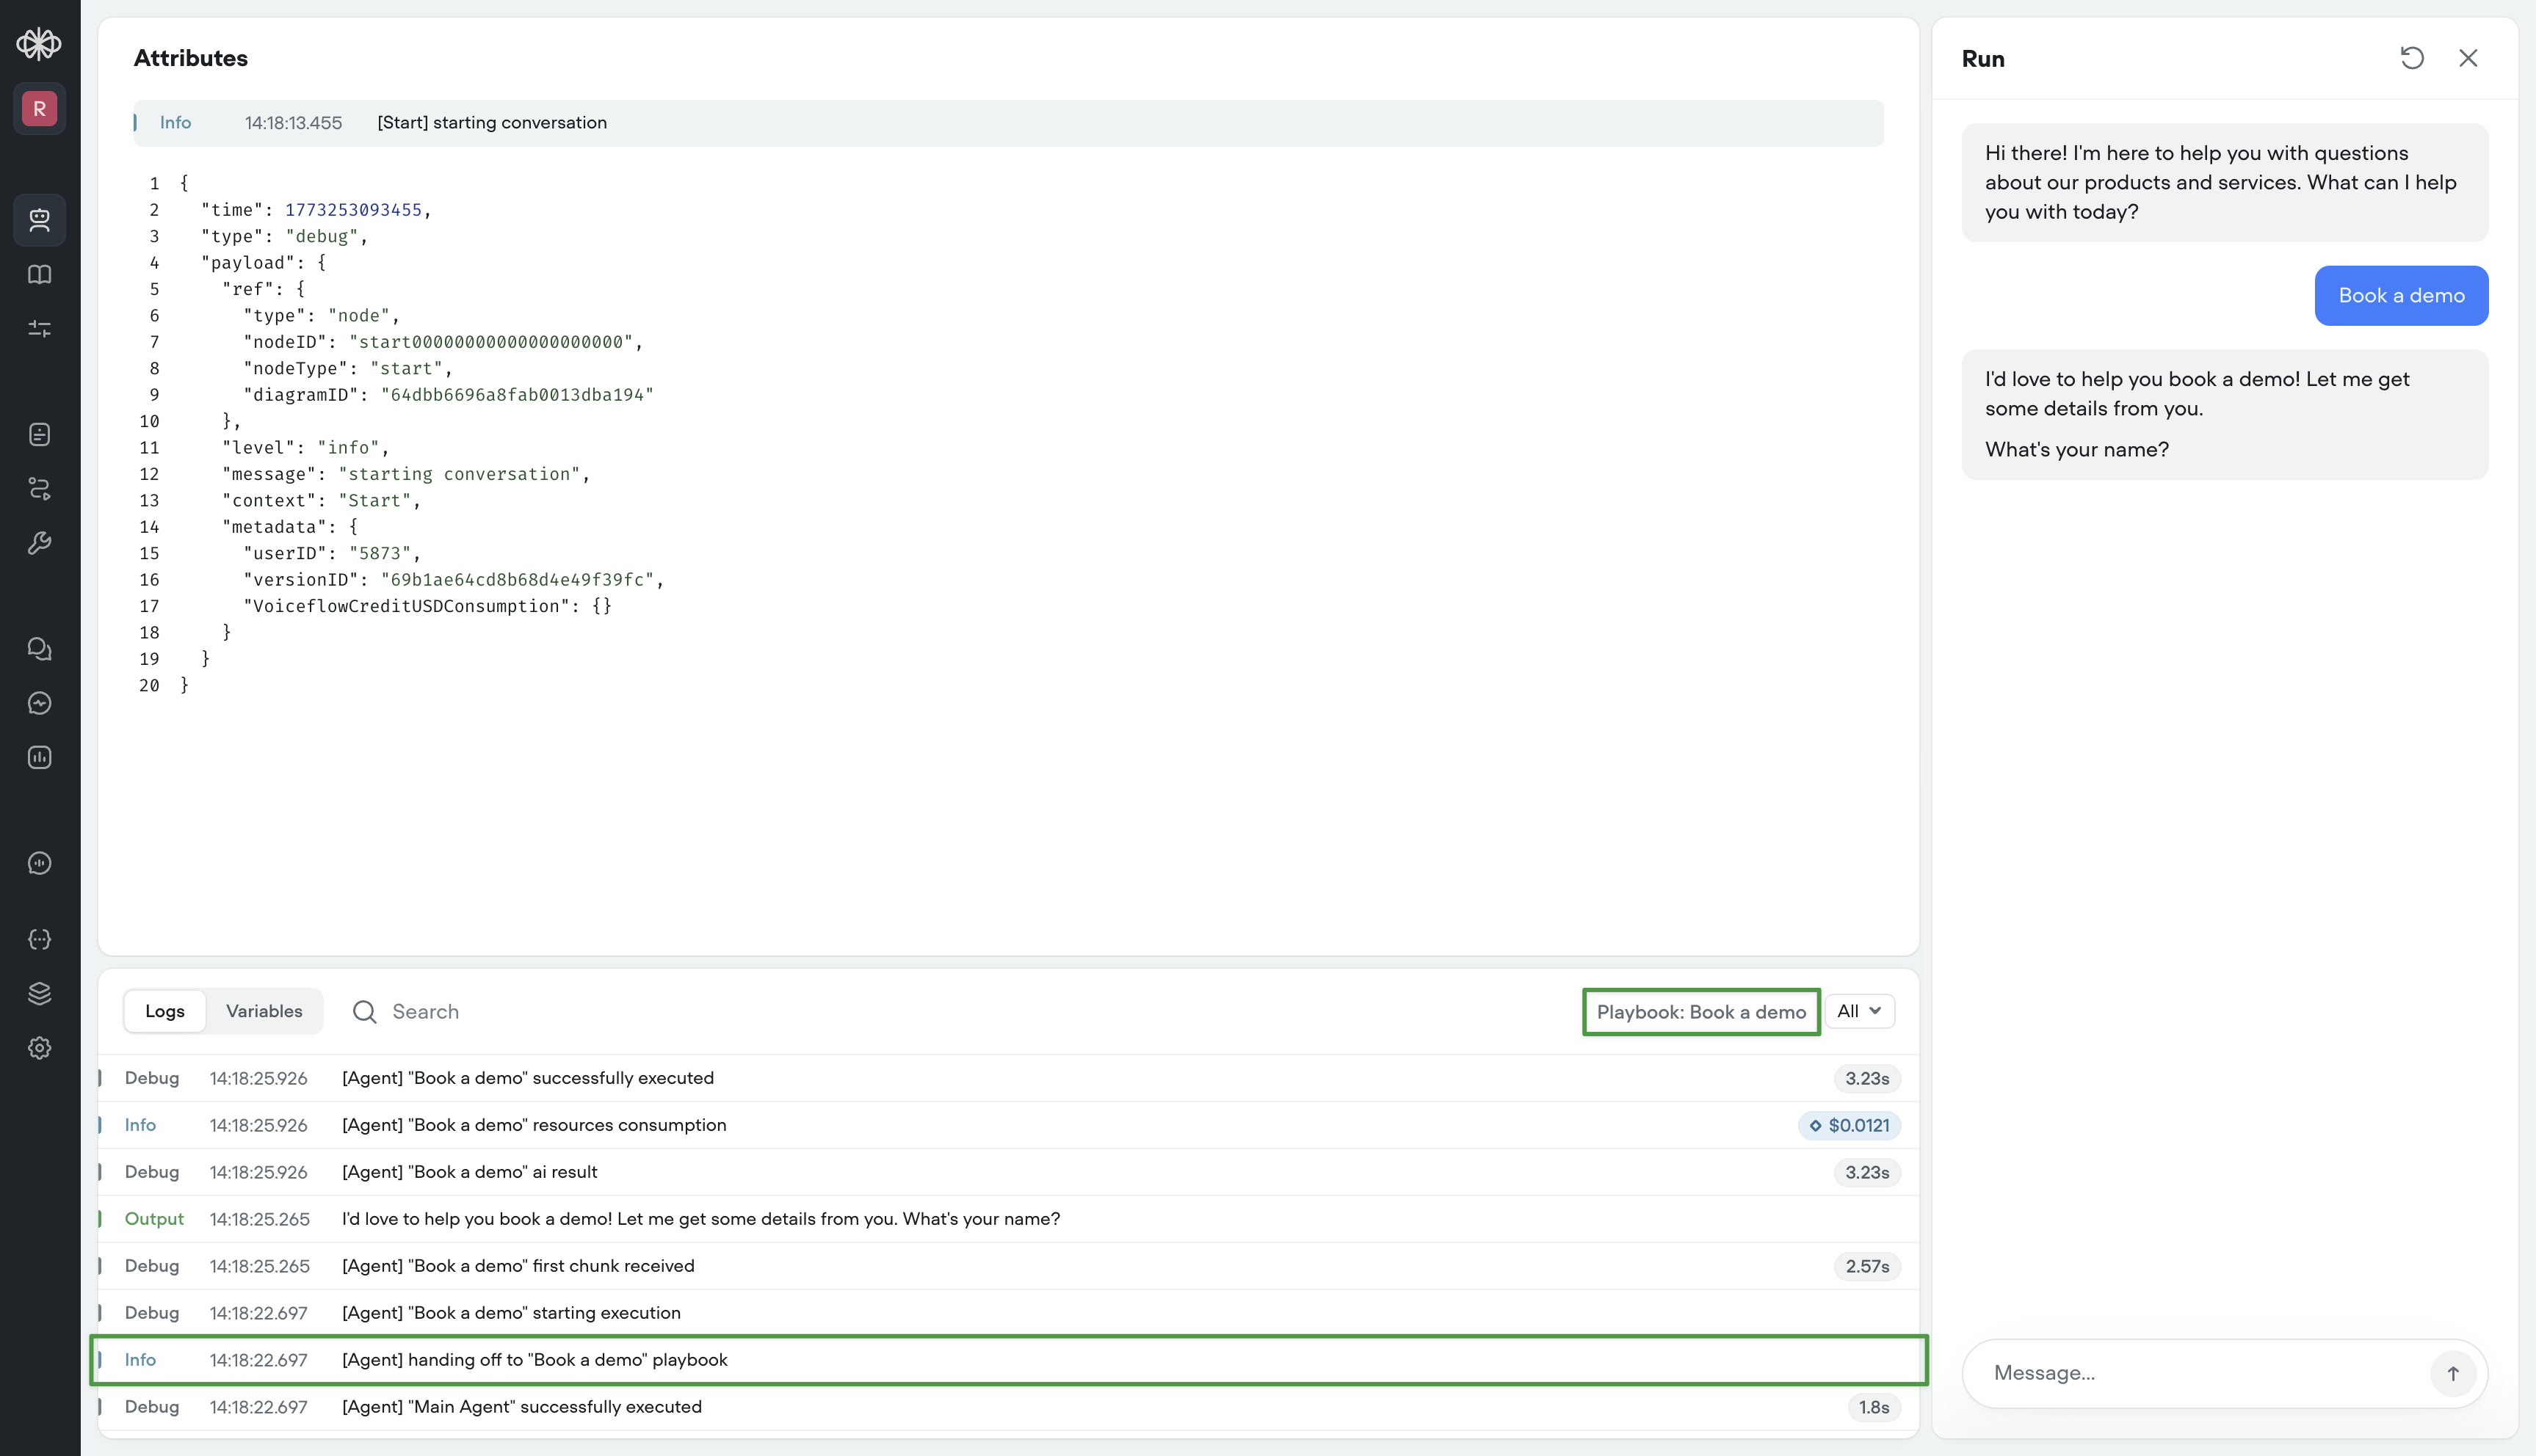Open the red R workspace avatar
The image size is (2536, 1456).
(39, 108)
